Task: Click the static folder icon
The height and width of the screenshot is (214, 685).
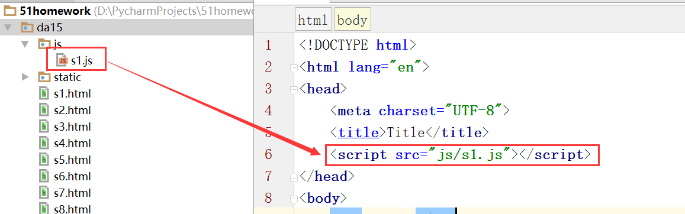Action: coord(44,77)
